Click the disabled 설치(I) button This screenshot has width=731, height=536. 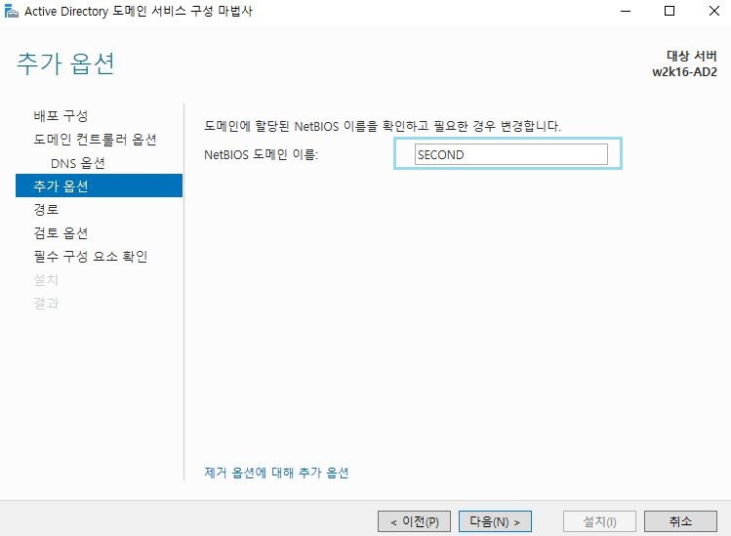pyautogui.click(x=599, y=521)
